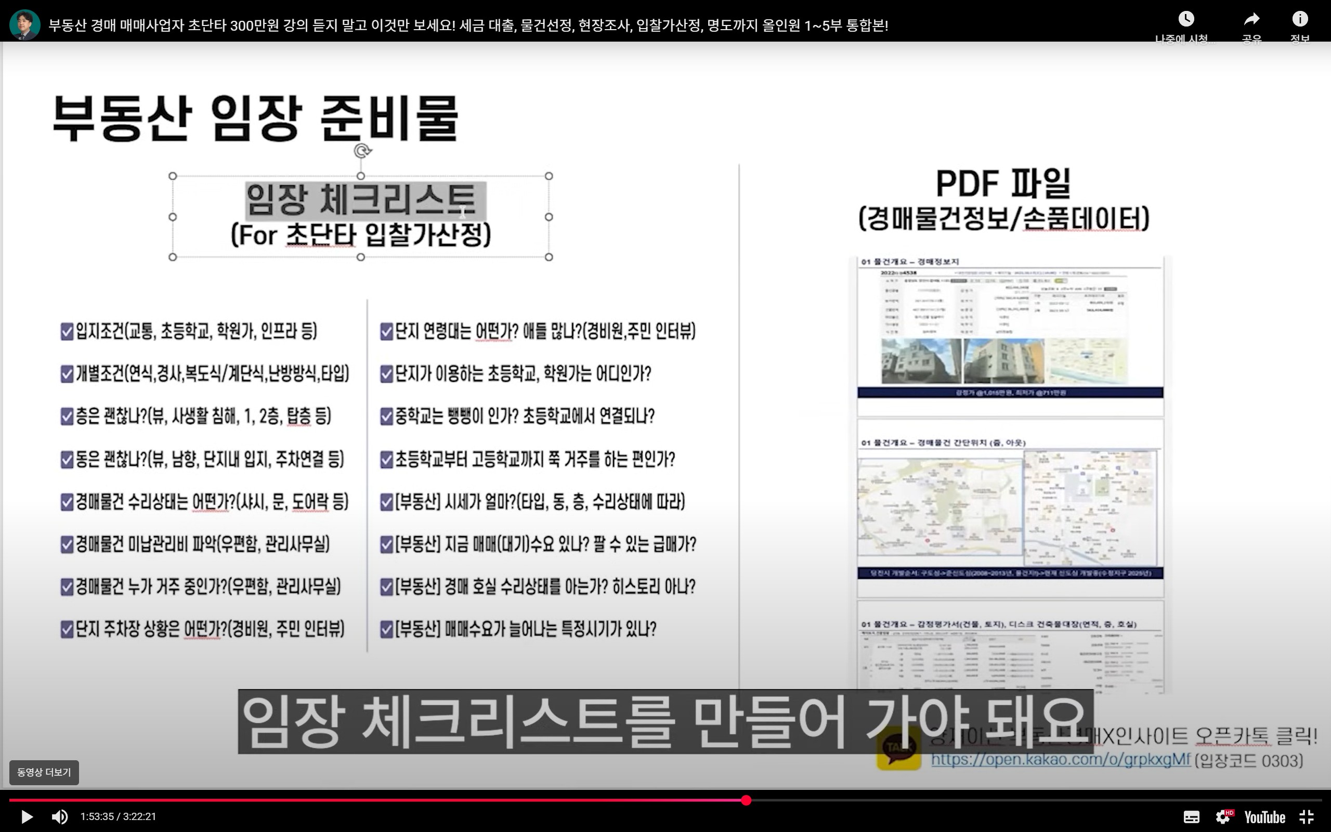Viewport: 1331px width, 832px height.
Task: Click checkbox next to 중학교는 뺑뺑이 인가
Action: [x=386, y=416]
